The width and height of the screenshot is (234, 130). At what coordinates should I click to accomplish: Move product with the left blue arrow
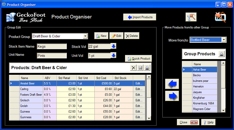[172, 84]
